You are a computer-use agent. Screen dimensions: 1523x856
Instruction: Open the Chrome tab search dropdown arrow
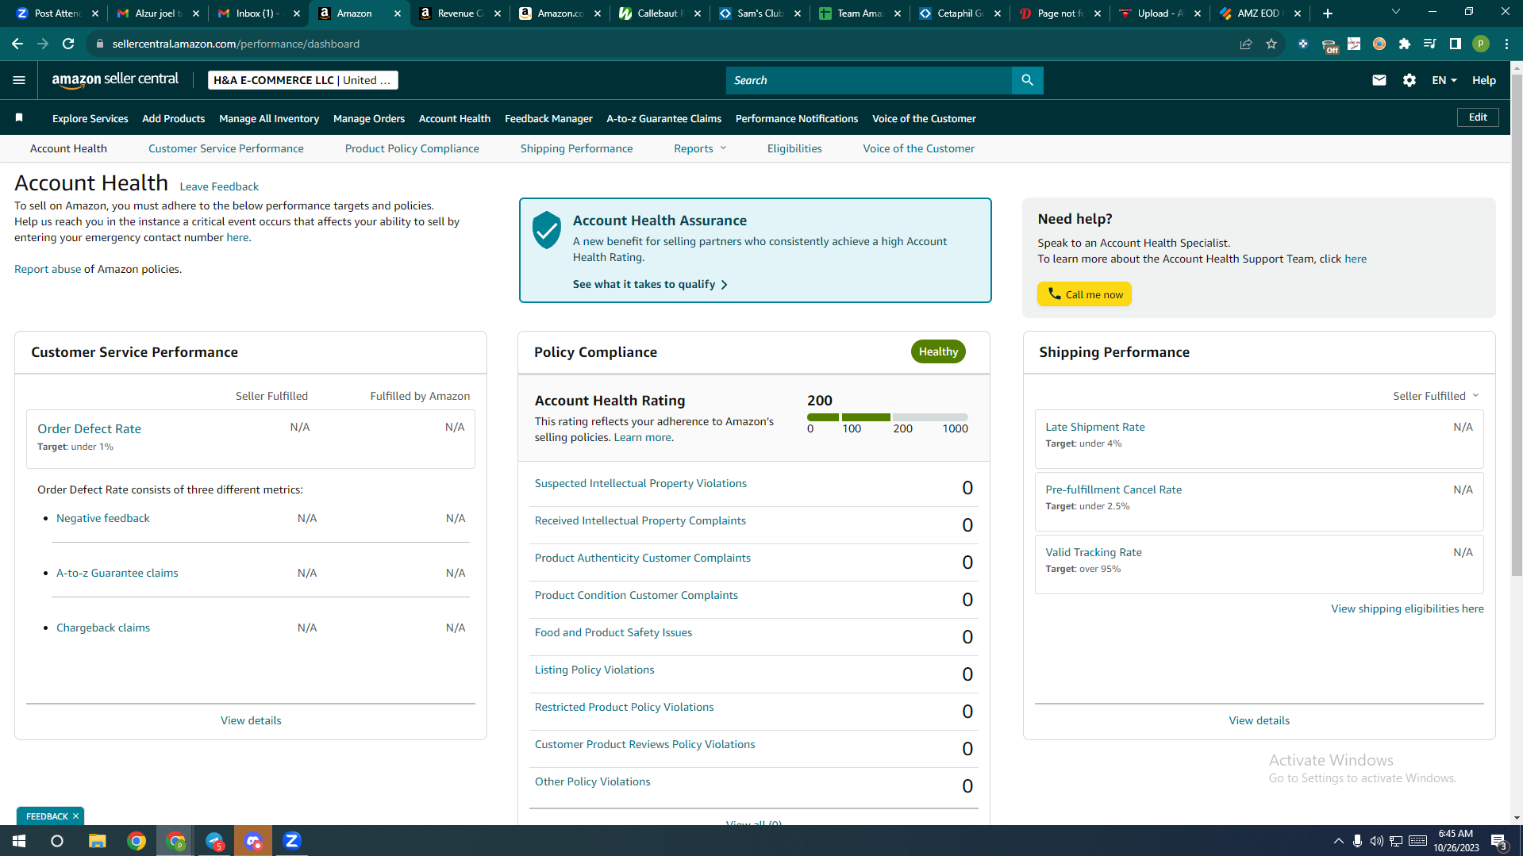1396,12
